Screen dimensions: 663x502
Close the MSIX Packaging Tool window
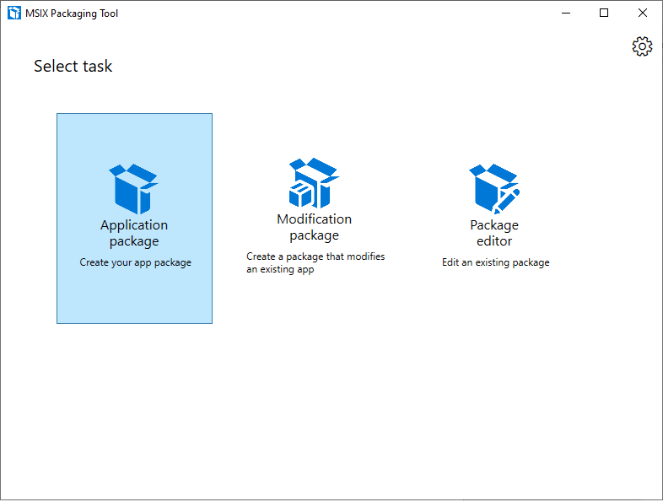643,13
